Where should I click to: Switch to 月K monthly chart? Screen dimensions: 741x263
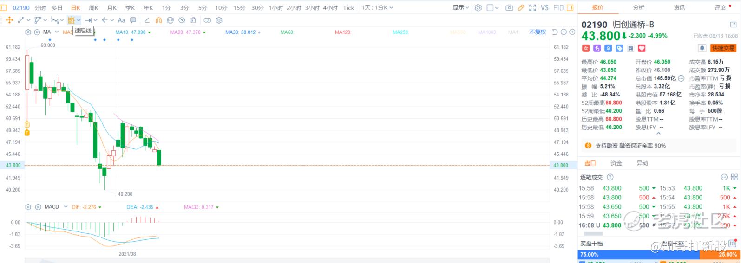pyautogui.click(x=112, y=8)
